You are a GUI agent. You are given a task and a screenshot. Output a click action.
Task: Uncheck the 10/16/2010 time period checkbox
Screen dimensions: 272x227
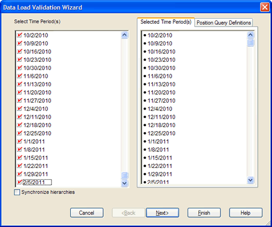[x=19, y=52]
